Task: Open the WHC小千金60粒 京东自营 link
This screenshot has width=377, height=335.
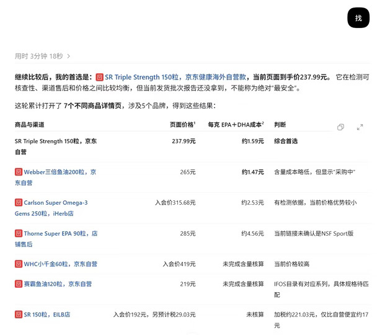Action: coord(60,264)
